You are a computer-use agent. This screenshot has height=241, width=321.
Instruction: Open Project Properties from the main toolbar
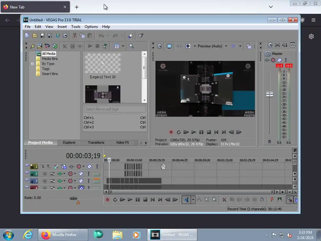[65, 35]
